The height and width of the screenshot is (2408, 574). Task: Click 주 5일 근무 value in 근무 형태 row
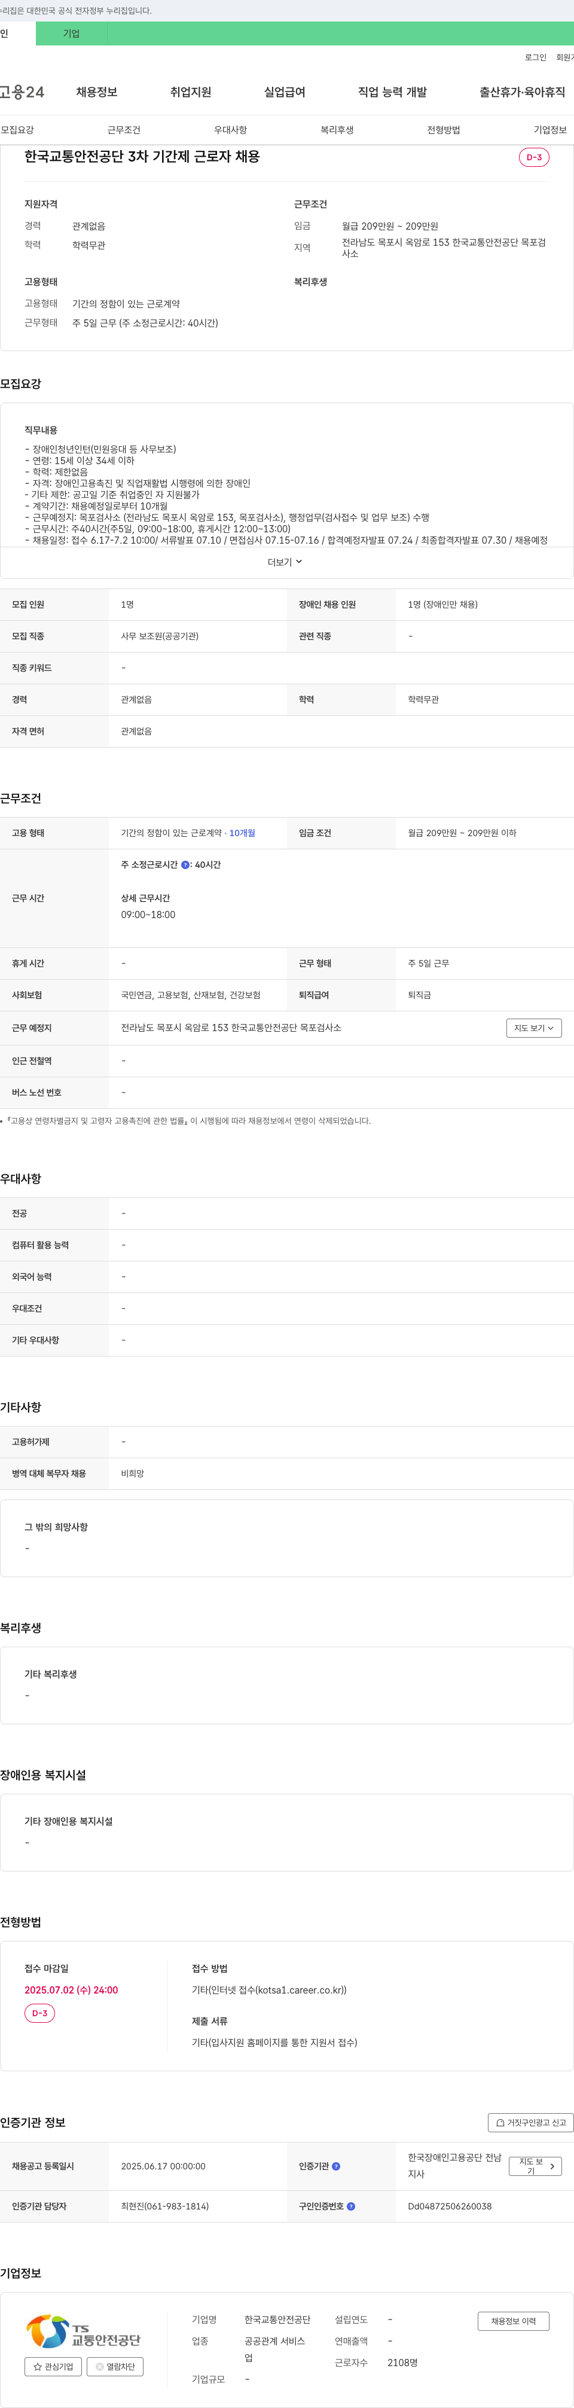click(428, 963)
